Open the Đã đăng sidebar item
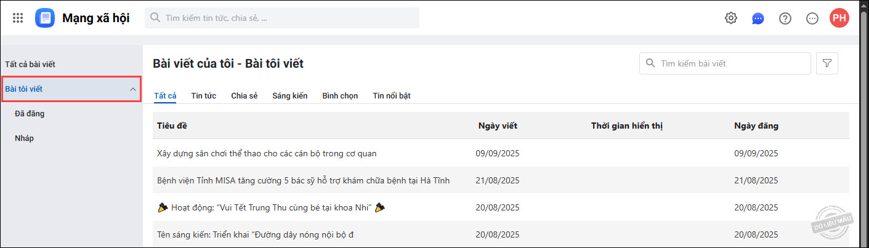The height and width of the screenshot is (248, 869). click(x=30, y=113)
